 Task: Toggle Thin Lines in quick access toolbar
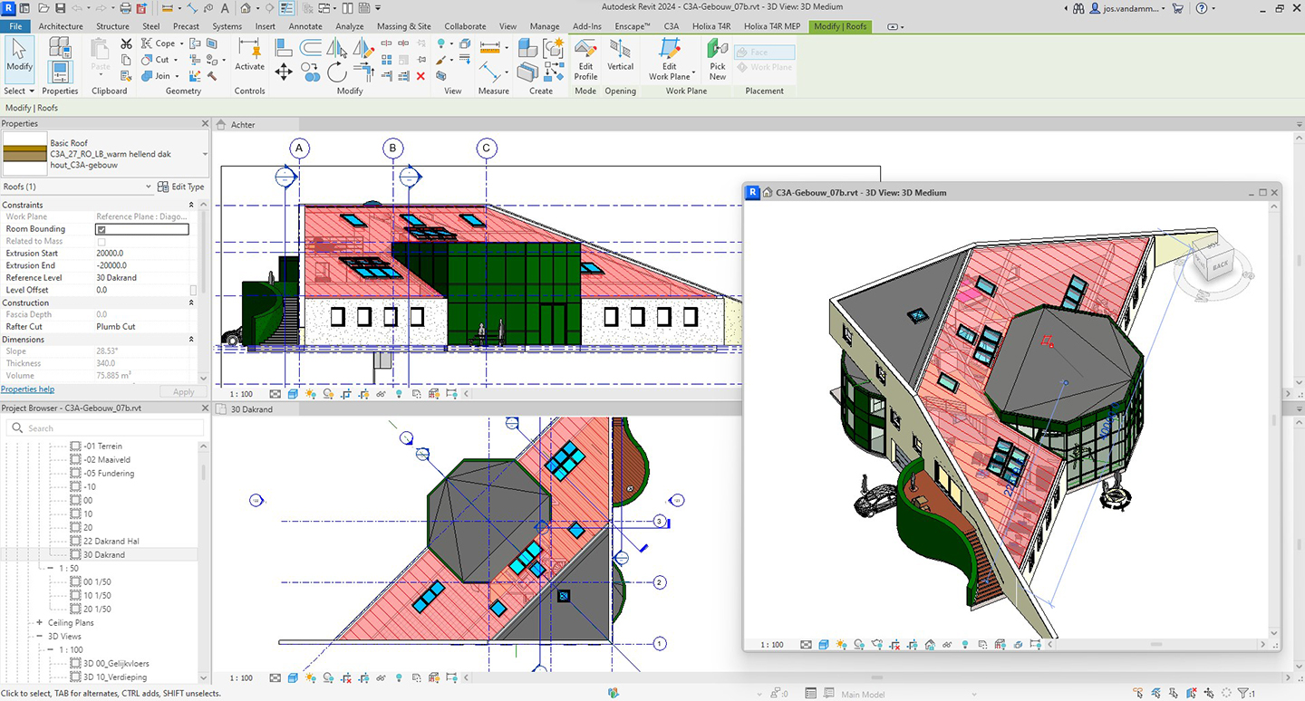286,8
